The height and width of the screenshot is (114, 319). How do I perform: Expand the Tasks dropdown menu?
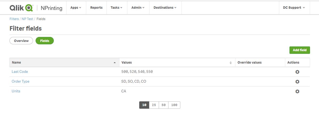[116, 8]
